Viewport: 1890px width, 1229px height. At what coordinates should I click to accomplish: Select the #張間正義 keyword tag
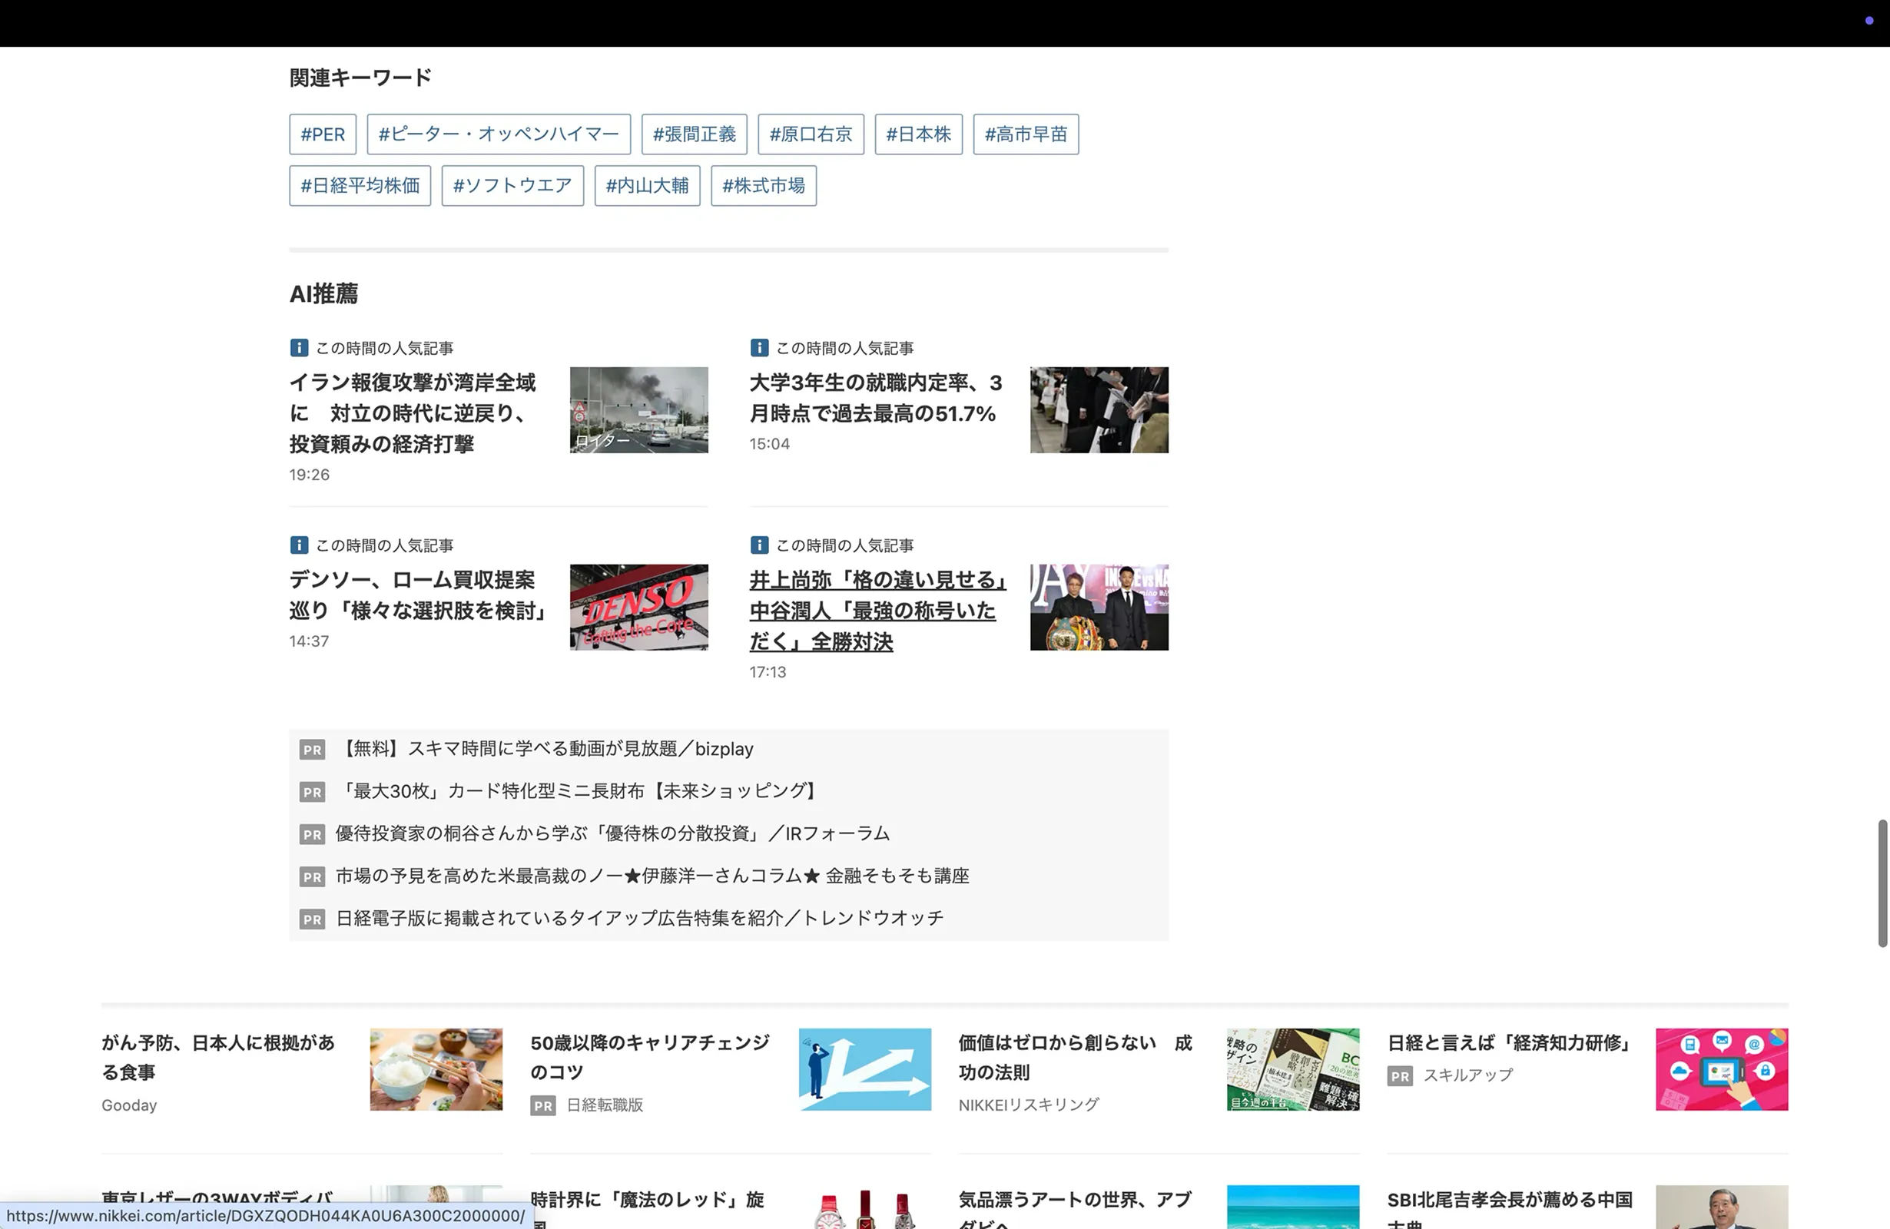coord(694,134)
